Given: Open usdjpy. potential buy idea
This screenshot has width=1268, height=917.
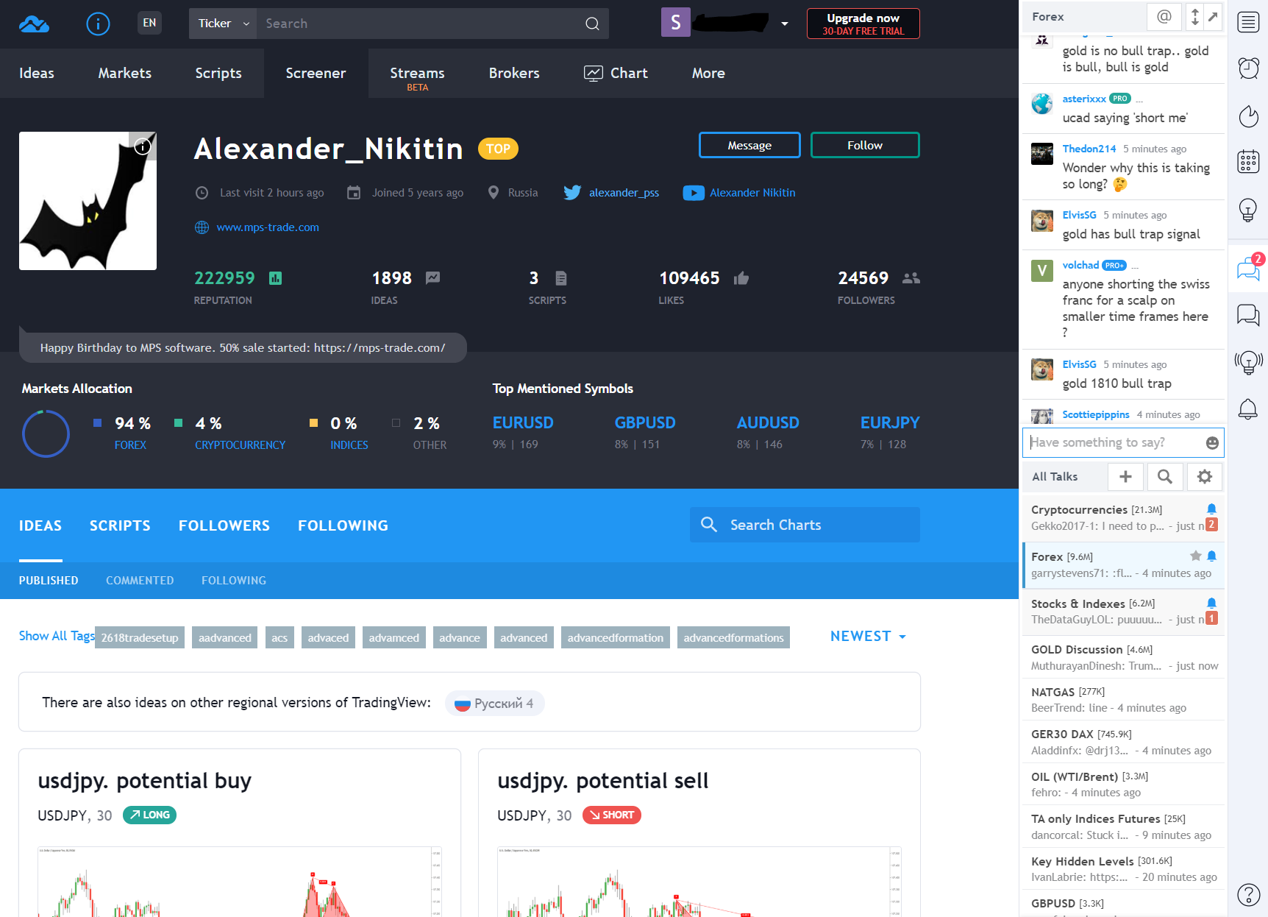Looking at the screenshot, I should pyautogui.click(x=145, y=781).
